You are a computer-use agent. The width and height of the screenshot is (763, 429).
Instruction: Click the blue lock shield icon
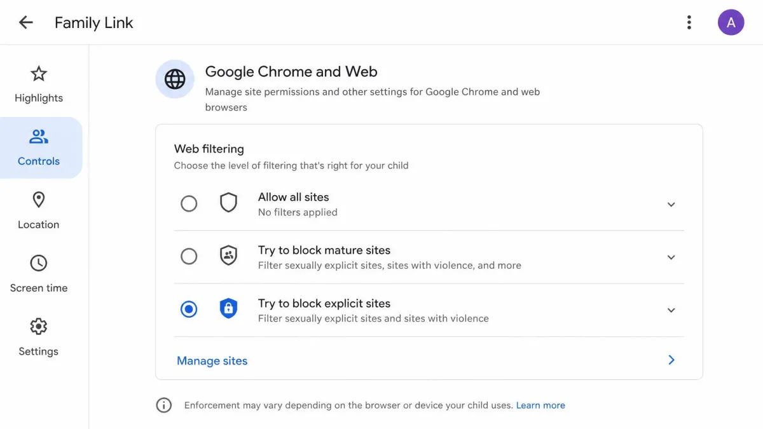228,310
